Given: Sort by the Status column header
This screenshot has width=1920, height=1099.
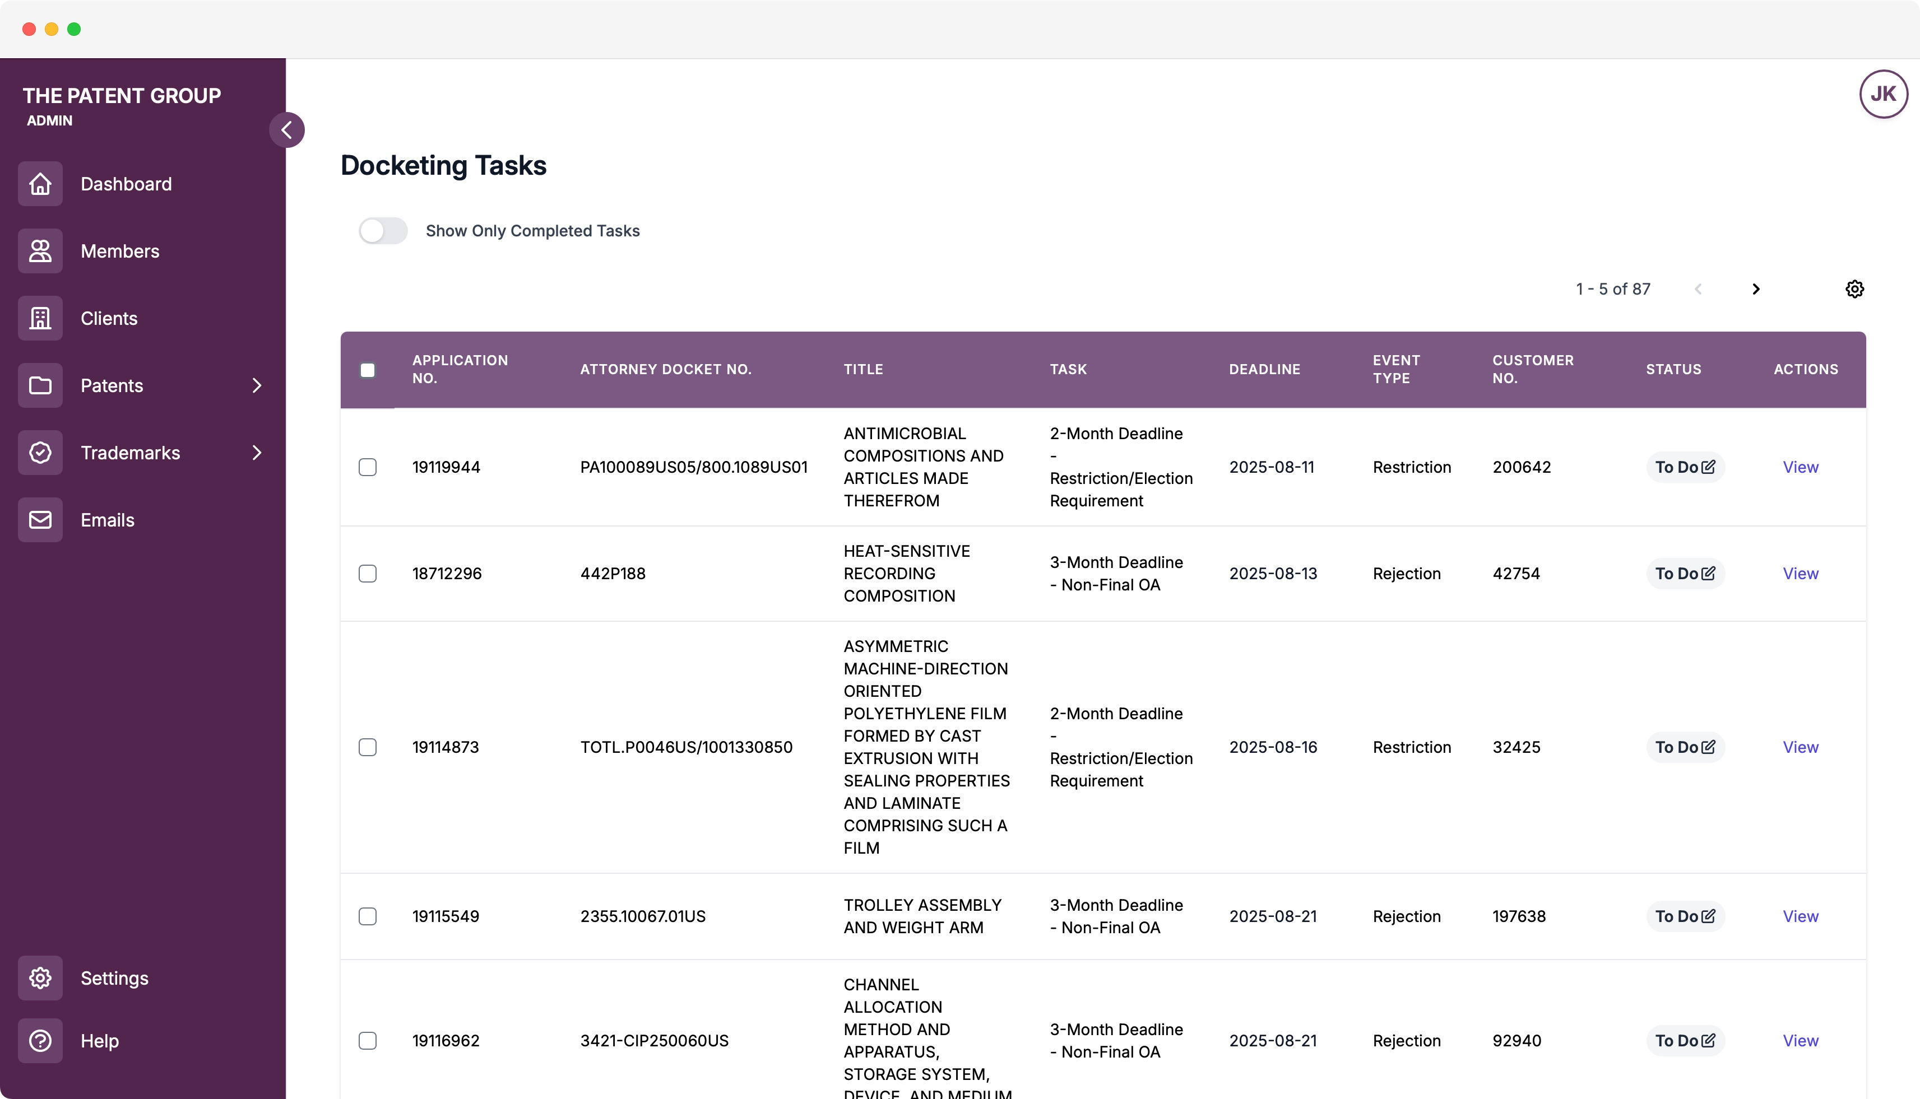Looking at the screenshot, I should point(1673,369).
